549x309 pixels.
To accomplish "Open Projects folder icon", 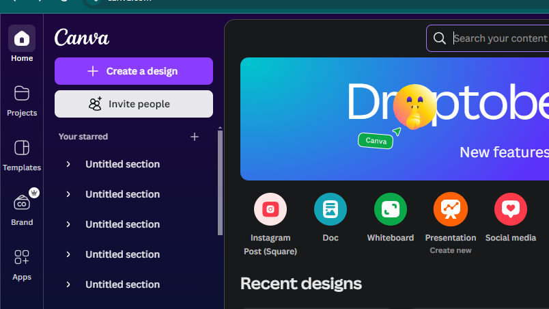I will pyautogui.click(x=22, y=94).
